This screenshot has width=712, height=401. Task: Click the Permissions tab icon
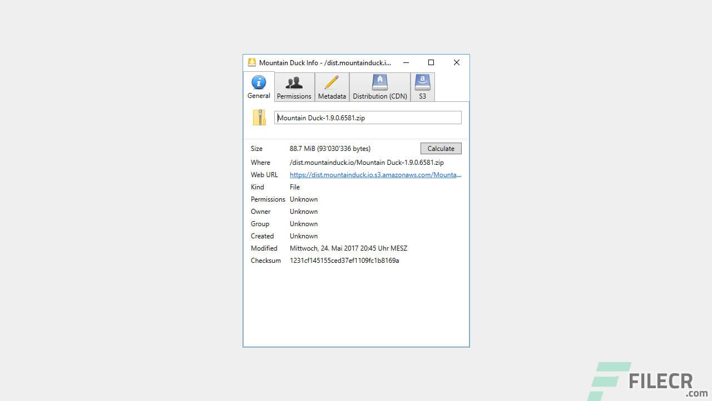pyautogui.click(x=294, y=82)
